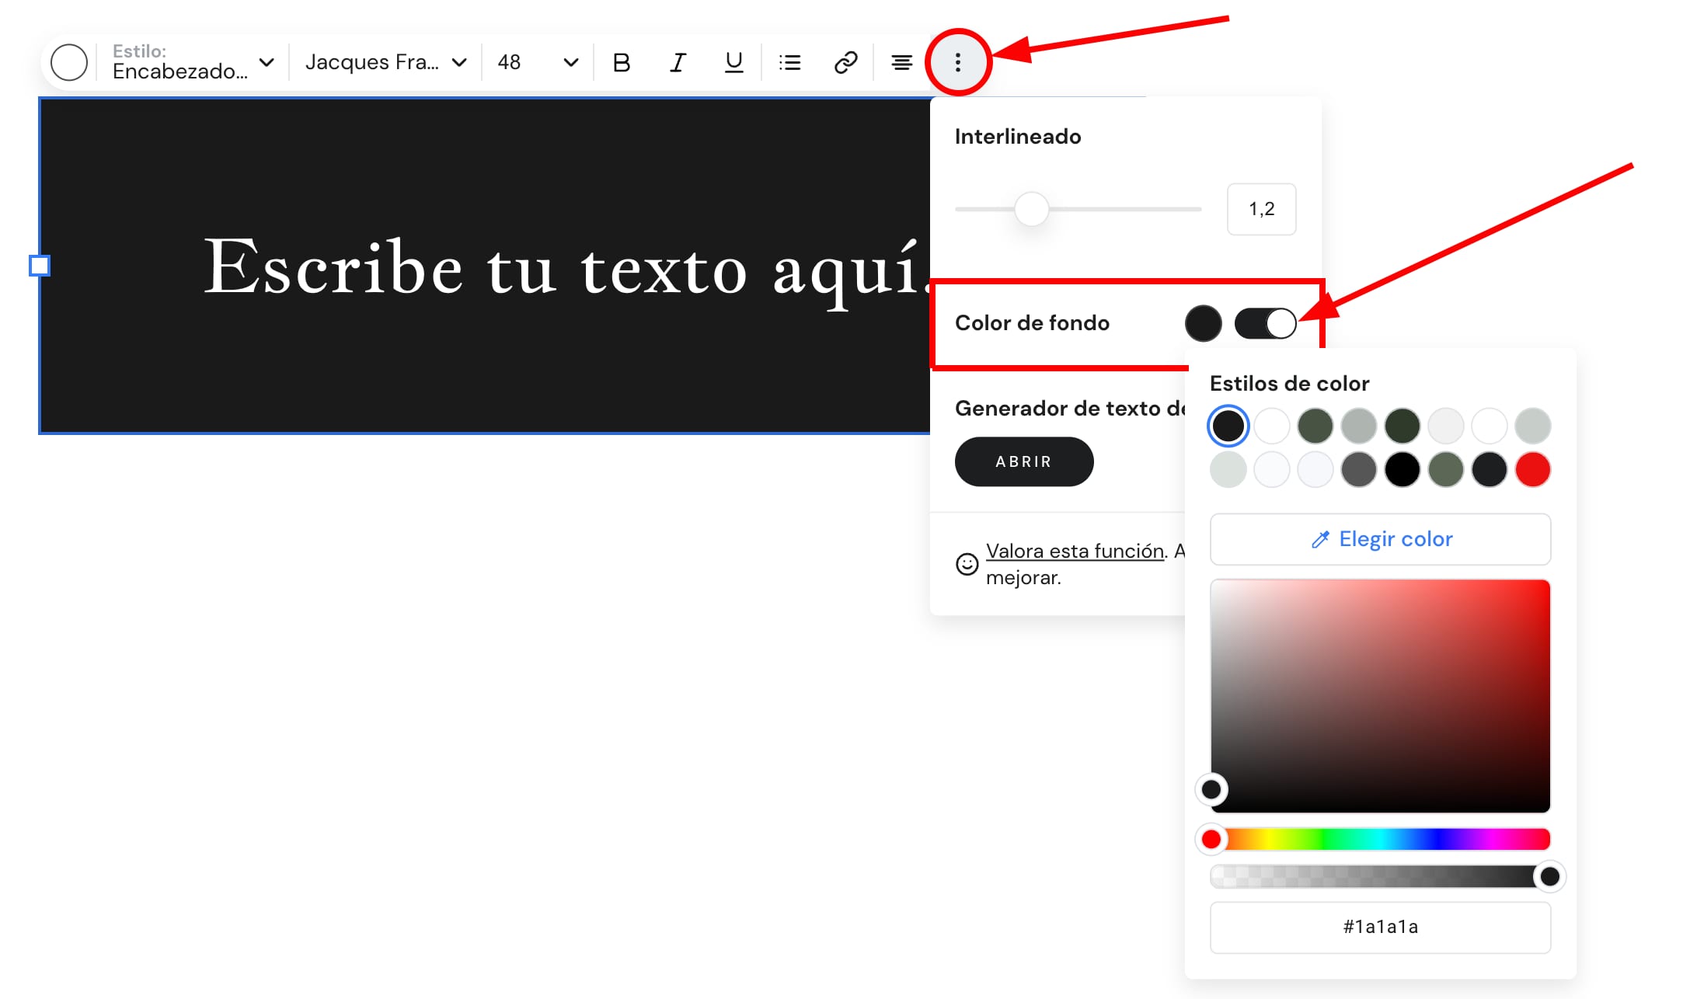Open the font size 48 dropdown
1683x999 pixels.
pyautogui.click(x=538, y=62)
